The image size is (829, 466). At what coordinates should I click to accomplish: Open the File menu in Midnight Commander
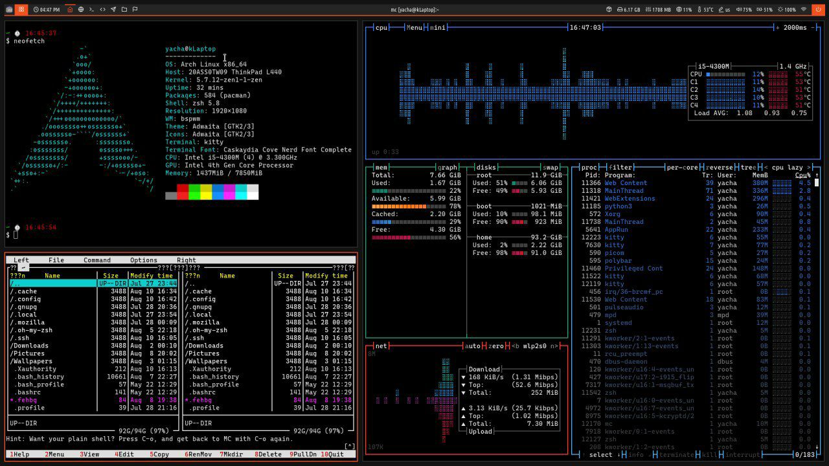[56, 260]
